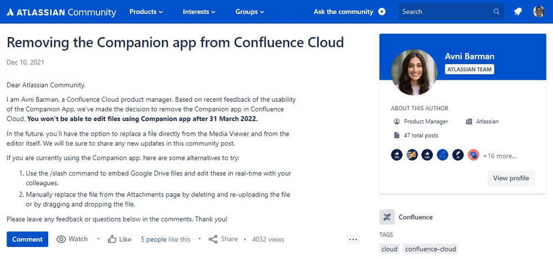Go to Atlassian Community home logo
This screenshot has width=553, height=257.
click(x=61, y=12)
